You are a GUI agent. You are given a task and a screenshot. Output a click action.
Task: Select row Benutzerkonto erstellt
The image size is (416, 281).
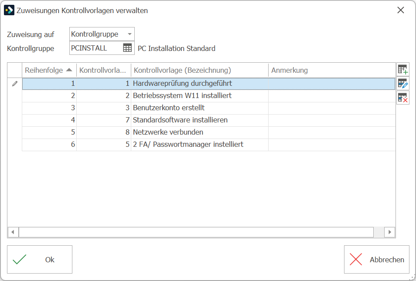pyautogui.click(x=208, y=108)
